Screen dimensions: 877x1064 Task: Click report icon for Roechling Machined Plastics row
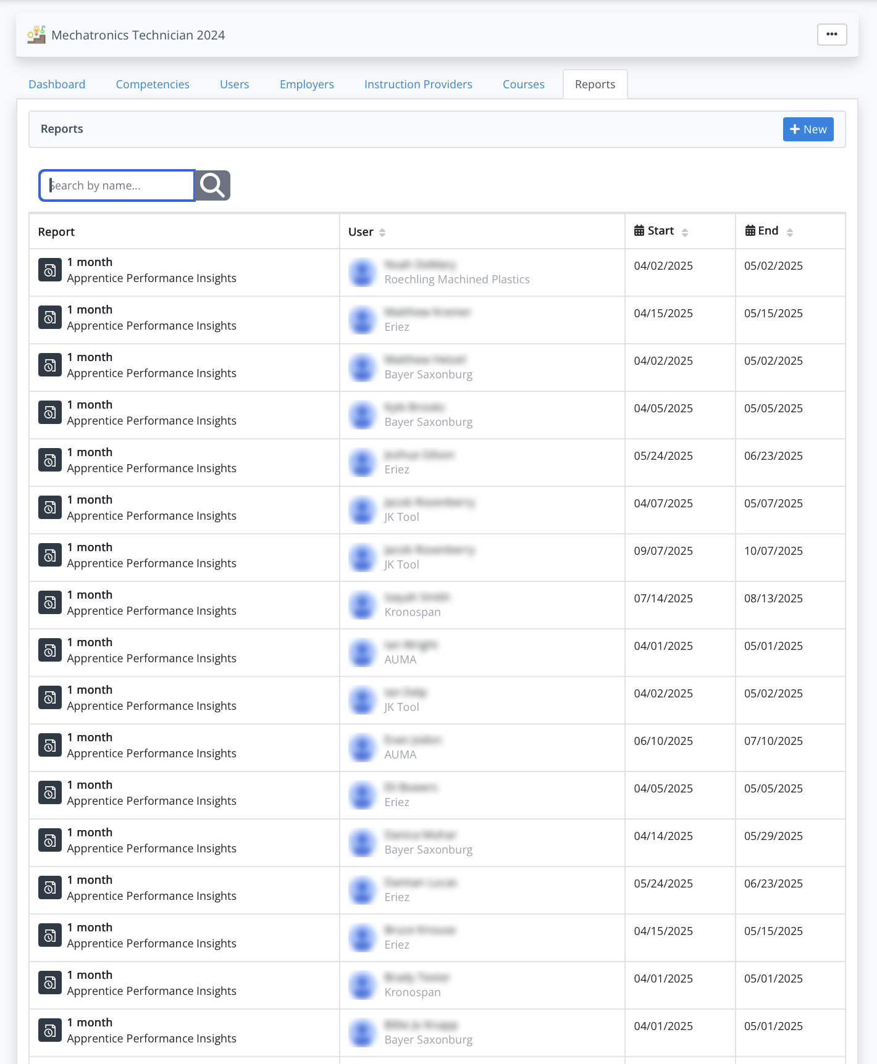50,270
